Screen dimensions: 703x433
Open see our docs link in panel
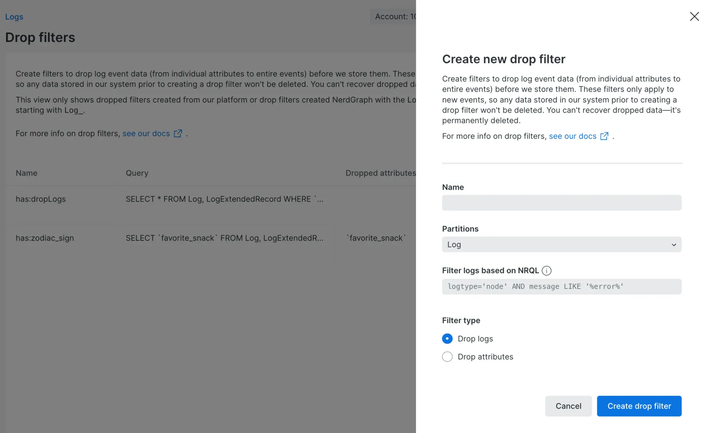572,136
